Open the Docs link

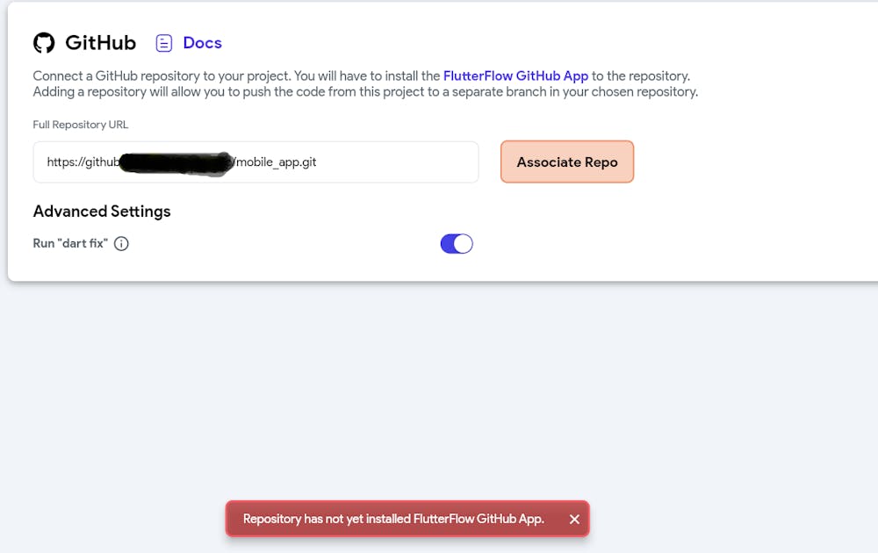(x=202, y=43)
